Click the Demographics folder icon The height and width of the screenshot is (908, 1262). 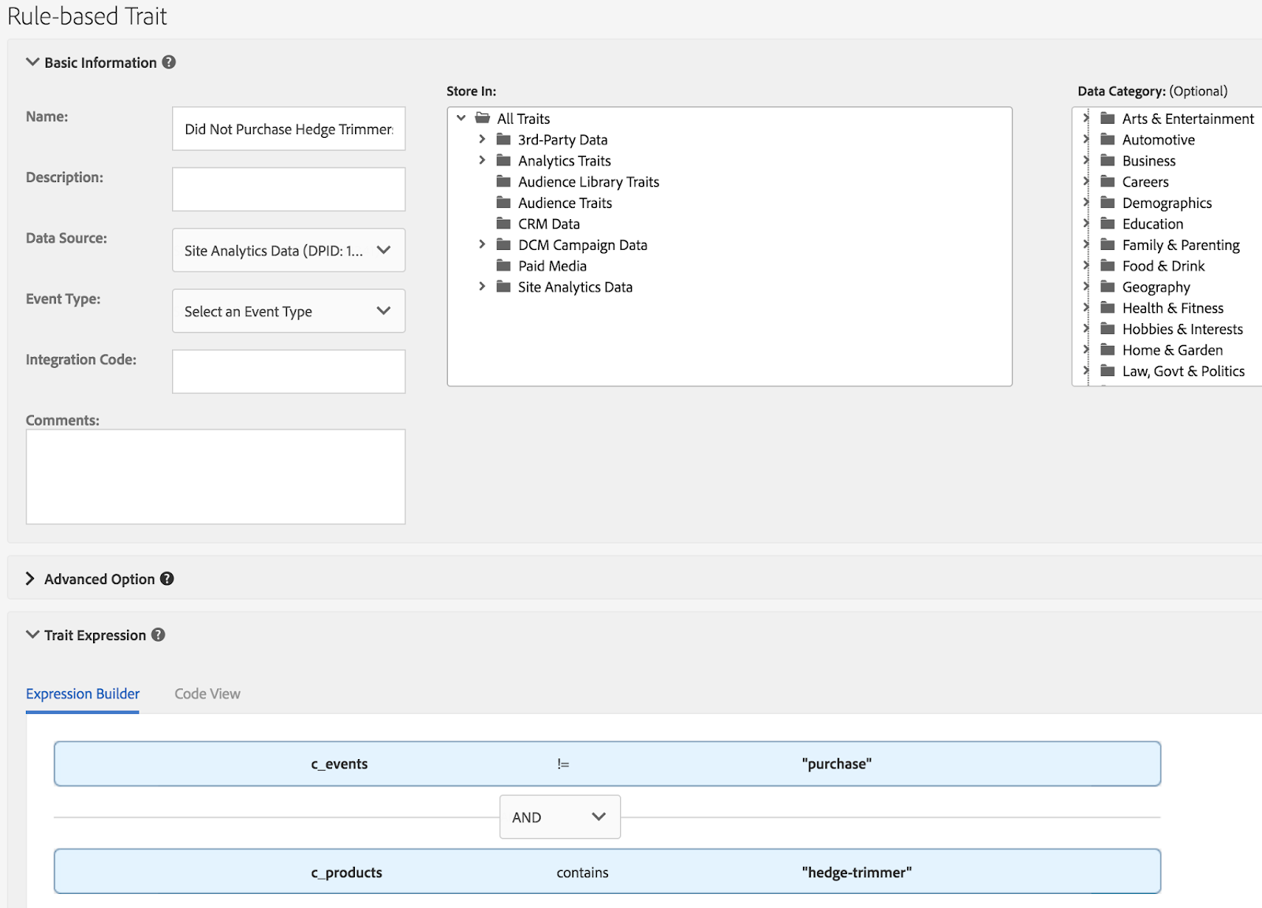coord(1107,203)
